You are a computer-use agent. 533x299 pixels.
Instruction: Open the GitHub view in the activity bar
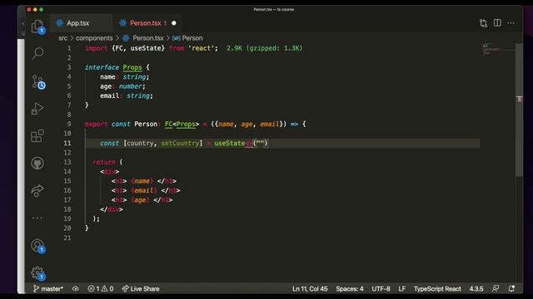point(37,164)
